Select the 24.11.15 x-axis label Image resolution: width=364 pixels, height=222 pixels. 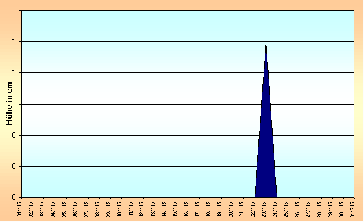pos(275,209)
